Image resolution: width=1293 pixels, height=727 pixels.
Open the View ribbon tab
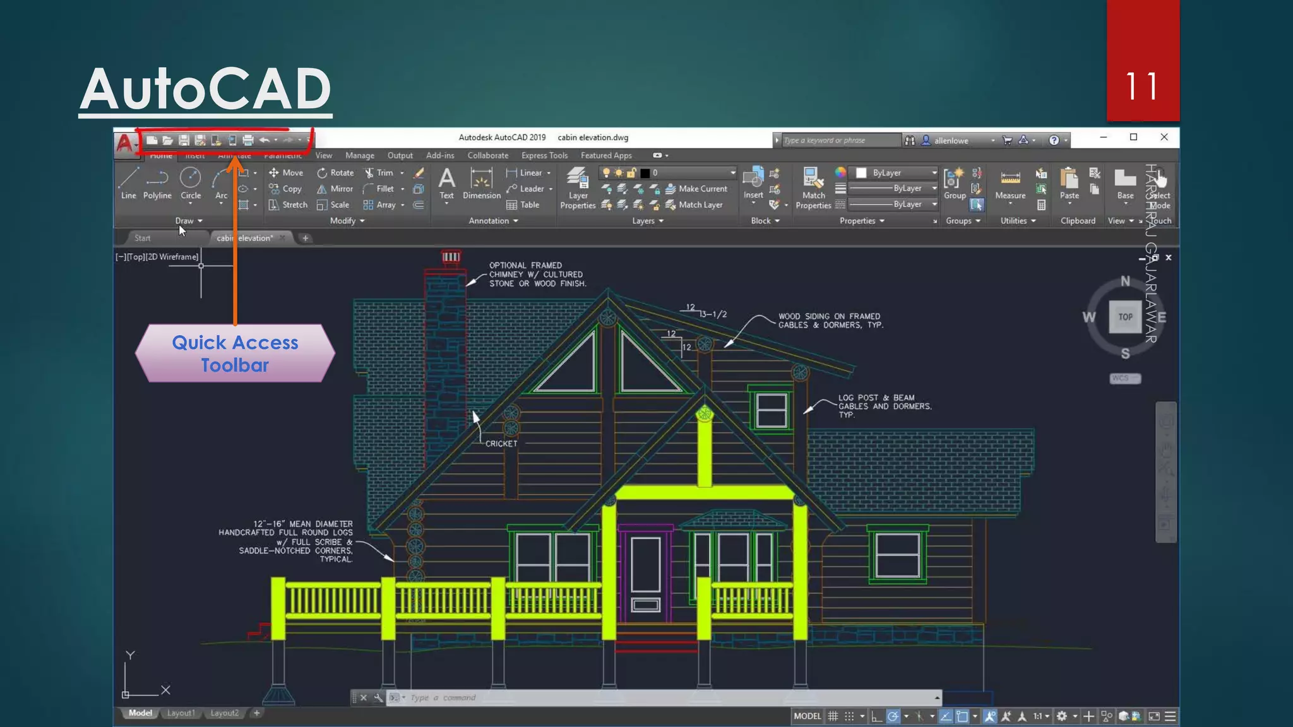[x=324, y=155]
